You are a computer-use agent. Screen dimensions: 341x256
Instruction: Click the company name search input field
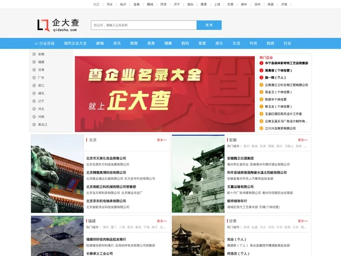tap(144, 25)
